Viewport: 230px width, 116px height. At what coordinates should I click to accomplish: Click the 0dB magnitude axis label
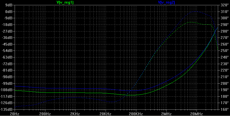[x=9, y=12]
